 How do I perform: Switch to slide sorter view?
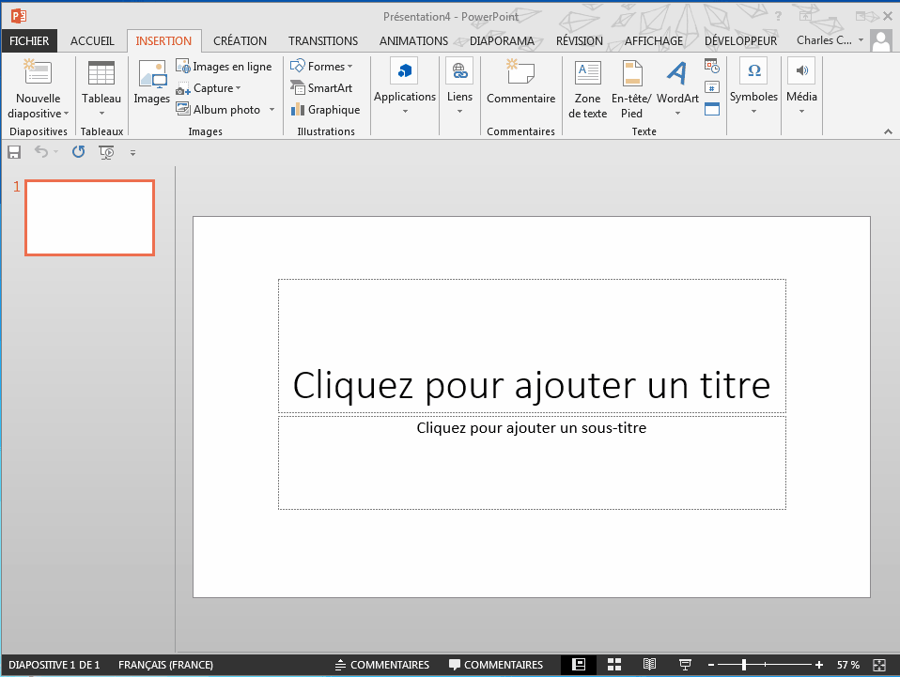pos(614,665)
